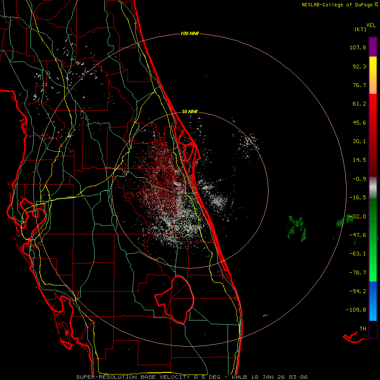Select the 76.7 legend value

[359, 85]
